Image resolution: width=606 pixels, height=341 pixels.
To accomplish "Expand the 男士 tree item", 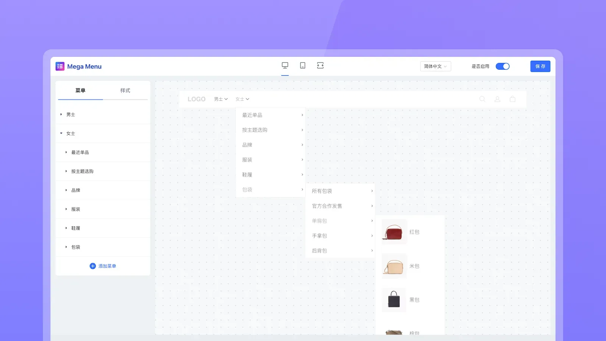I will (x=61, y=114).
